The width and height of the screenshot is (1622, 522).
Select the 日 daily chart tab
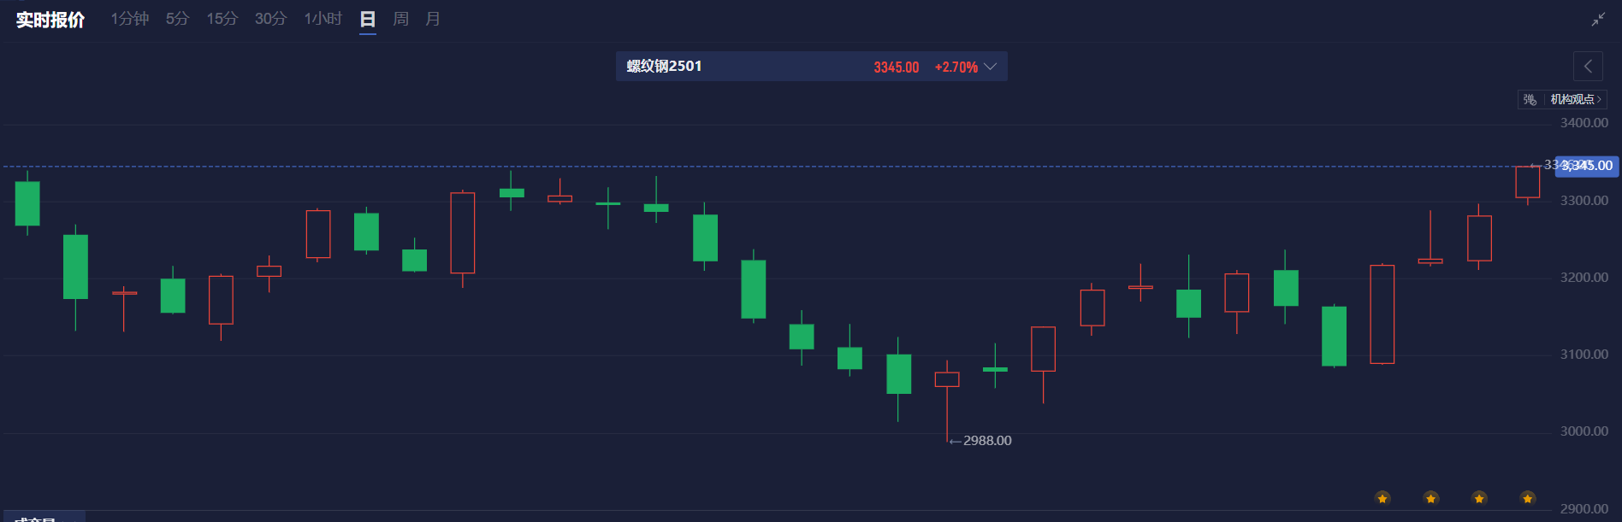point(368,20)
